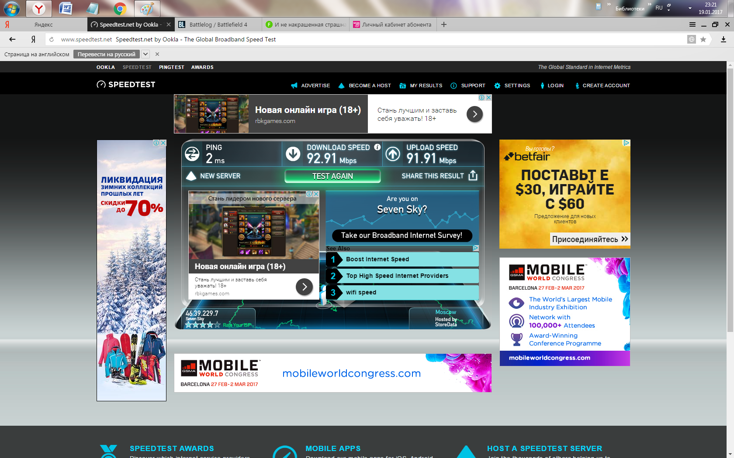The image size is (734, 458).
Task: Click download speed info icon
Action: (377, 147)
